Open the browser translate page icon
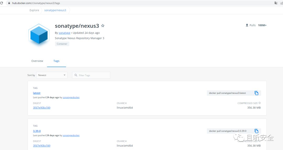This screenshot has width=283, height=150. tap(276, 3)
